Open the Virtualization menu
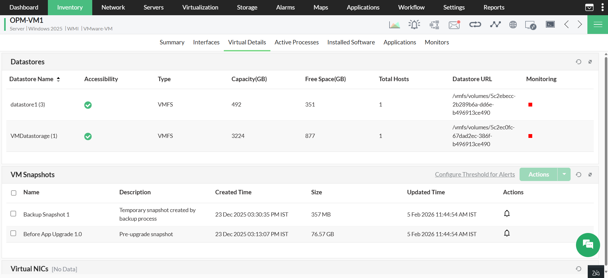Viewport: 608px width, 278px height. [x=200, y=7]
